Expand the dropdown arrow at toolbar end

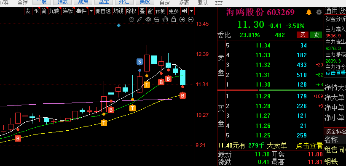coord(191,11)
